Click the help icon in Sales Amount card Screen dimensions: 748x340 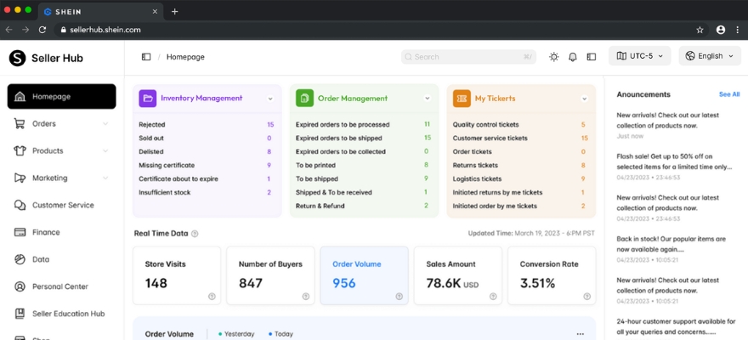(x=493, y=296)
